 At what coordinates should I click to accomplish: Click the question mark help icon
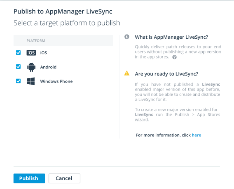(x=174, y=57)
